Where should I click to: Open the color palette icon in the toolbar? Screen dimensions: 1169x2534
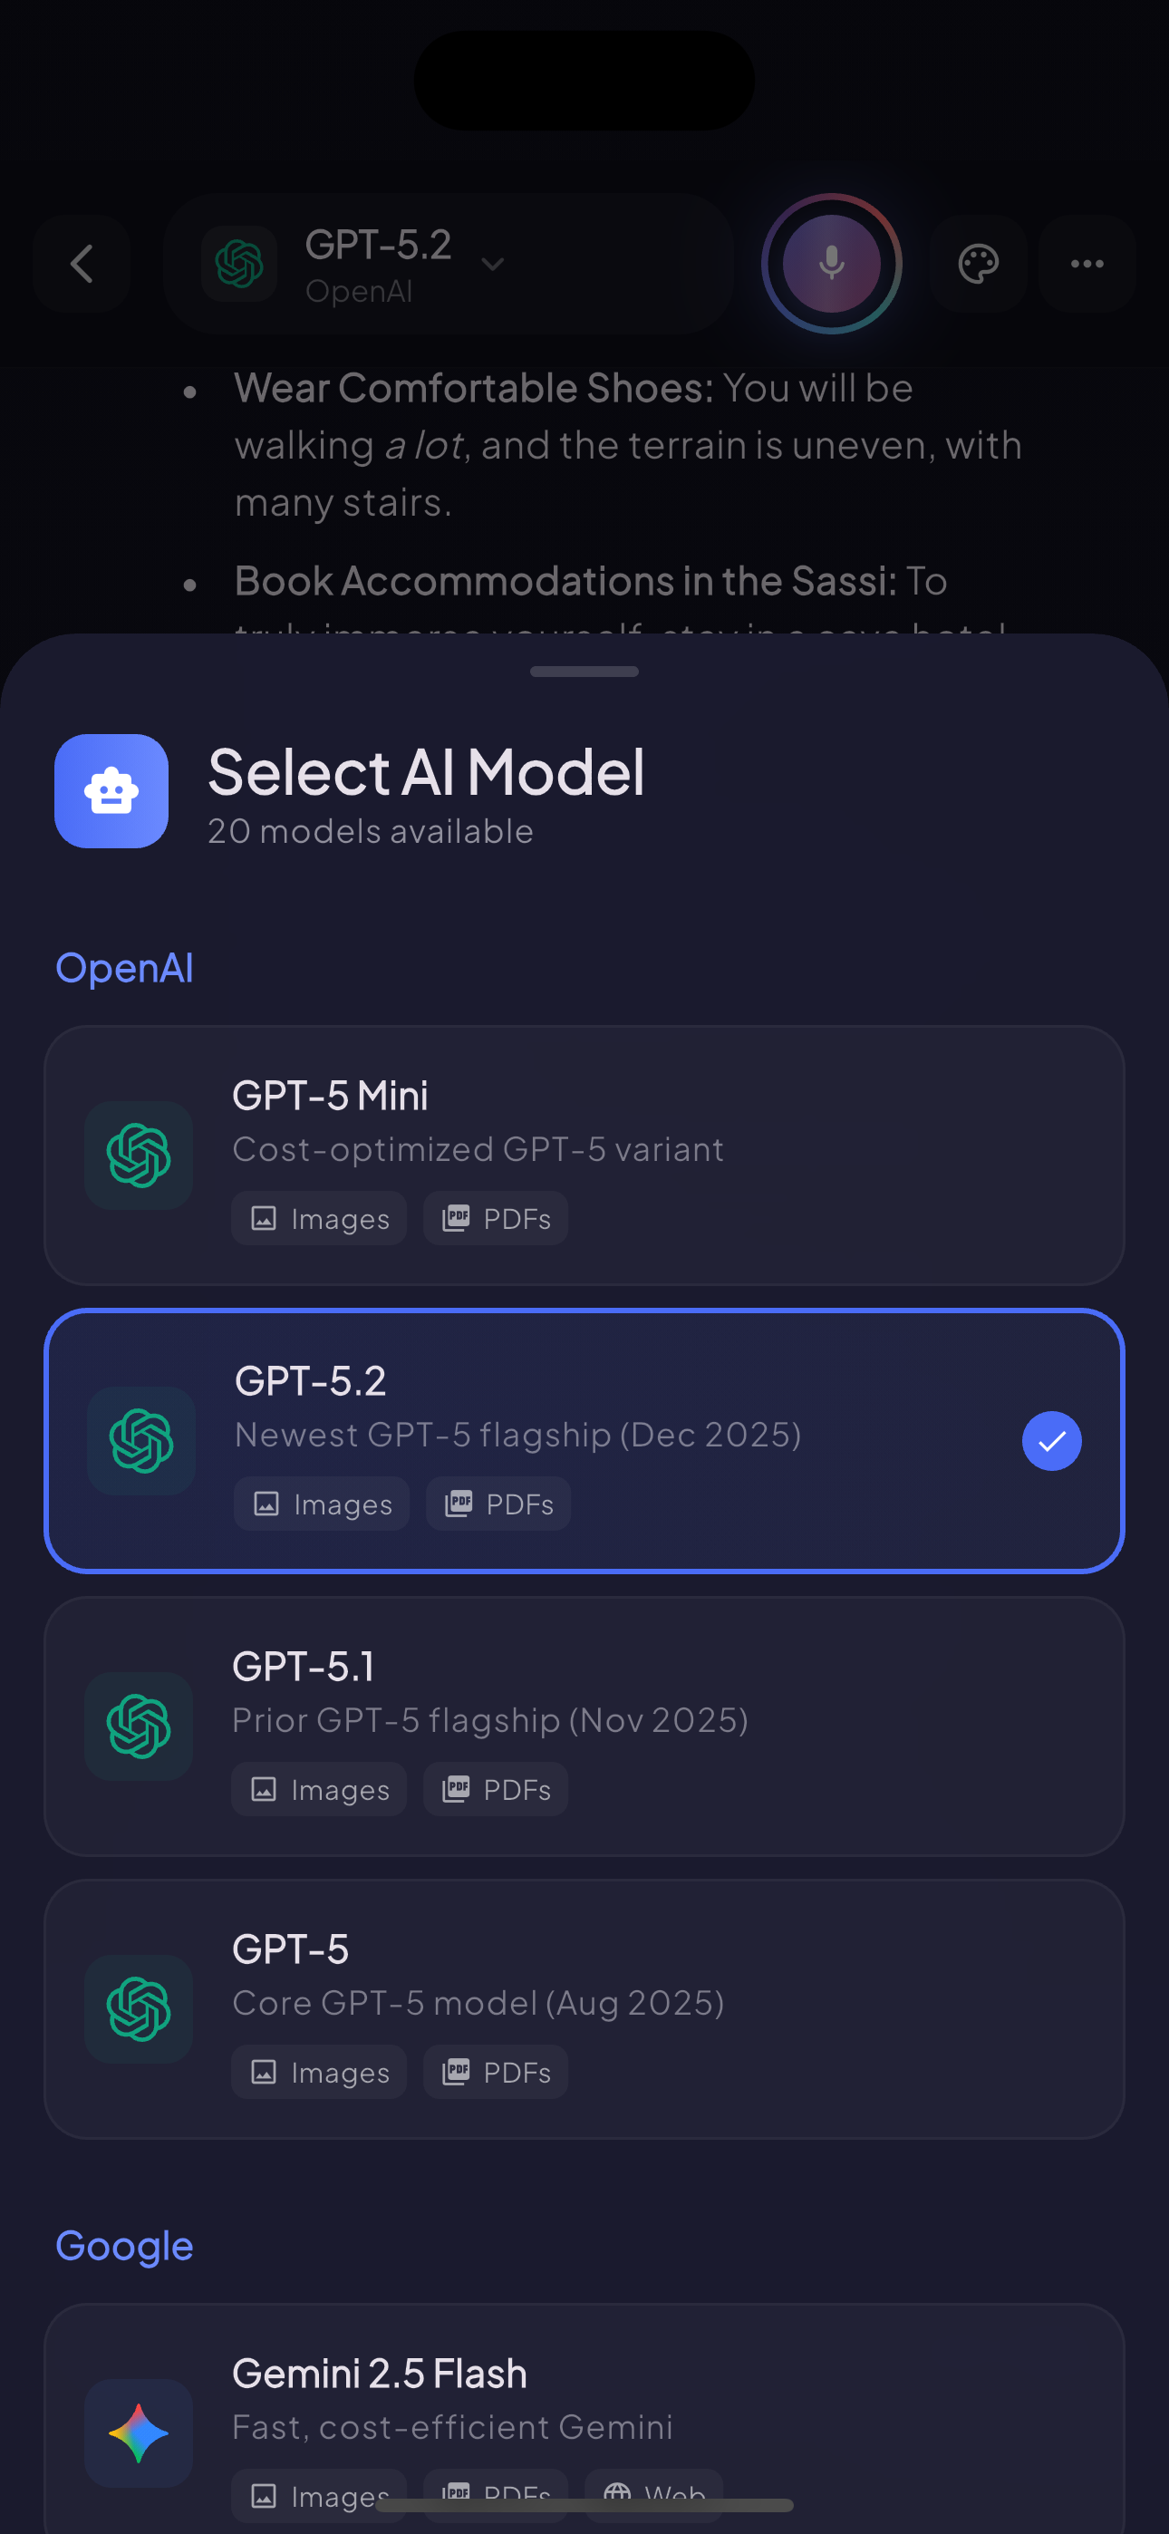(978, 263)
